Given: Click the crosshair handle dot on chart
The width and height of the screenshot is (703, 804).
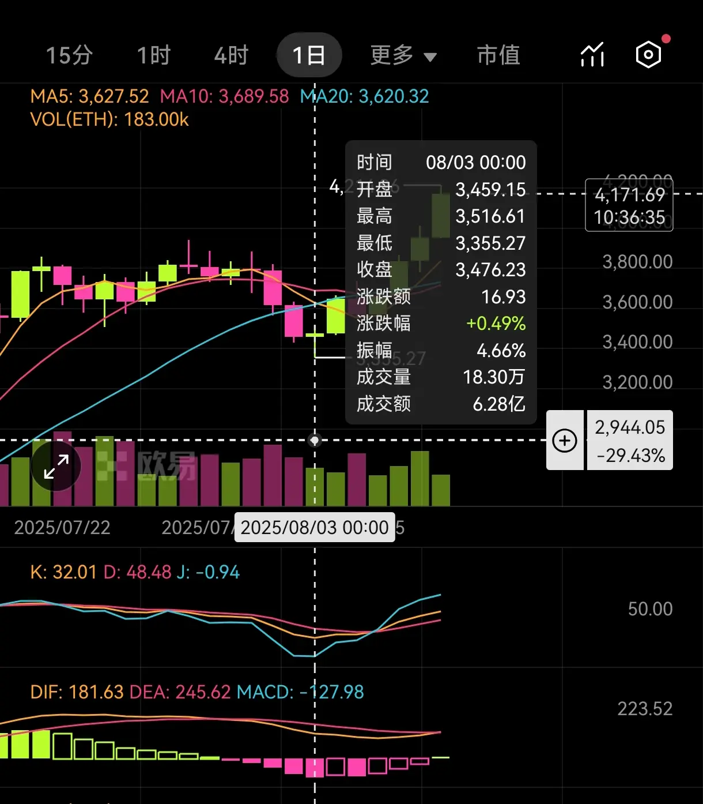Looking at the screenshot, I should tap(315, 440).
